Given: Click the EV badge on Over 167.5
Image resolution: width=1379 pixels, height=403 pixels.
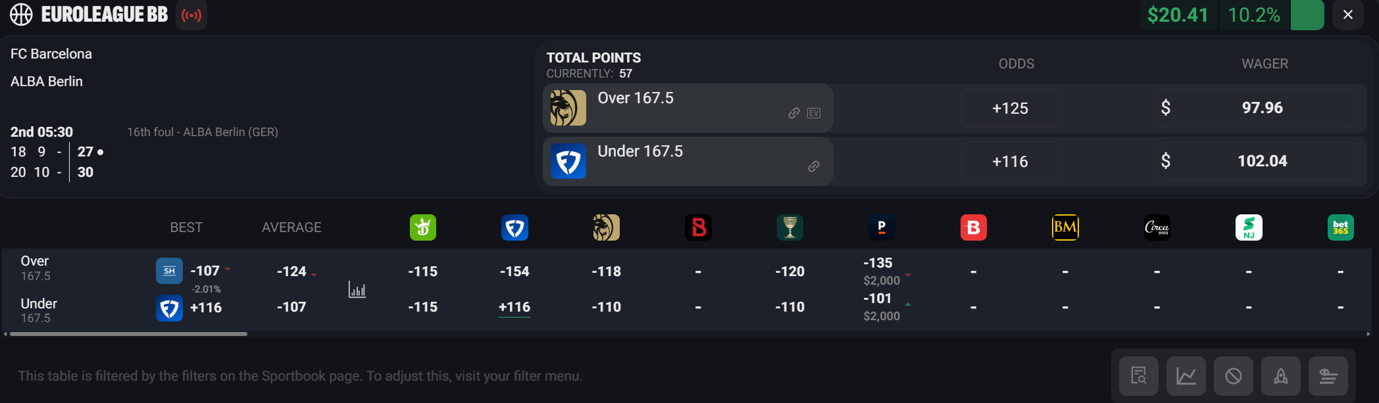Looking at the screenshot, I should pyautogui.click(x=814, y=113).
